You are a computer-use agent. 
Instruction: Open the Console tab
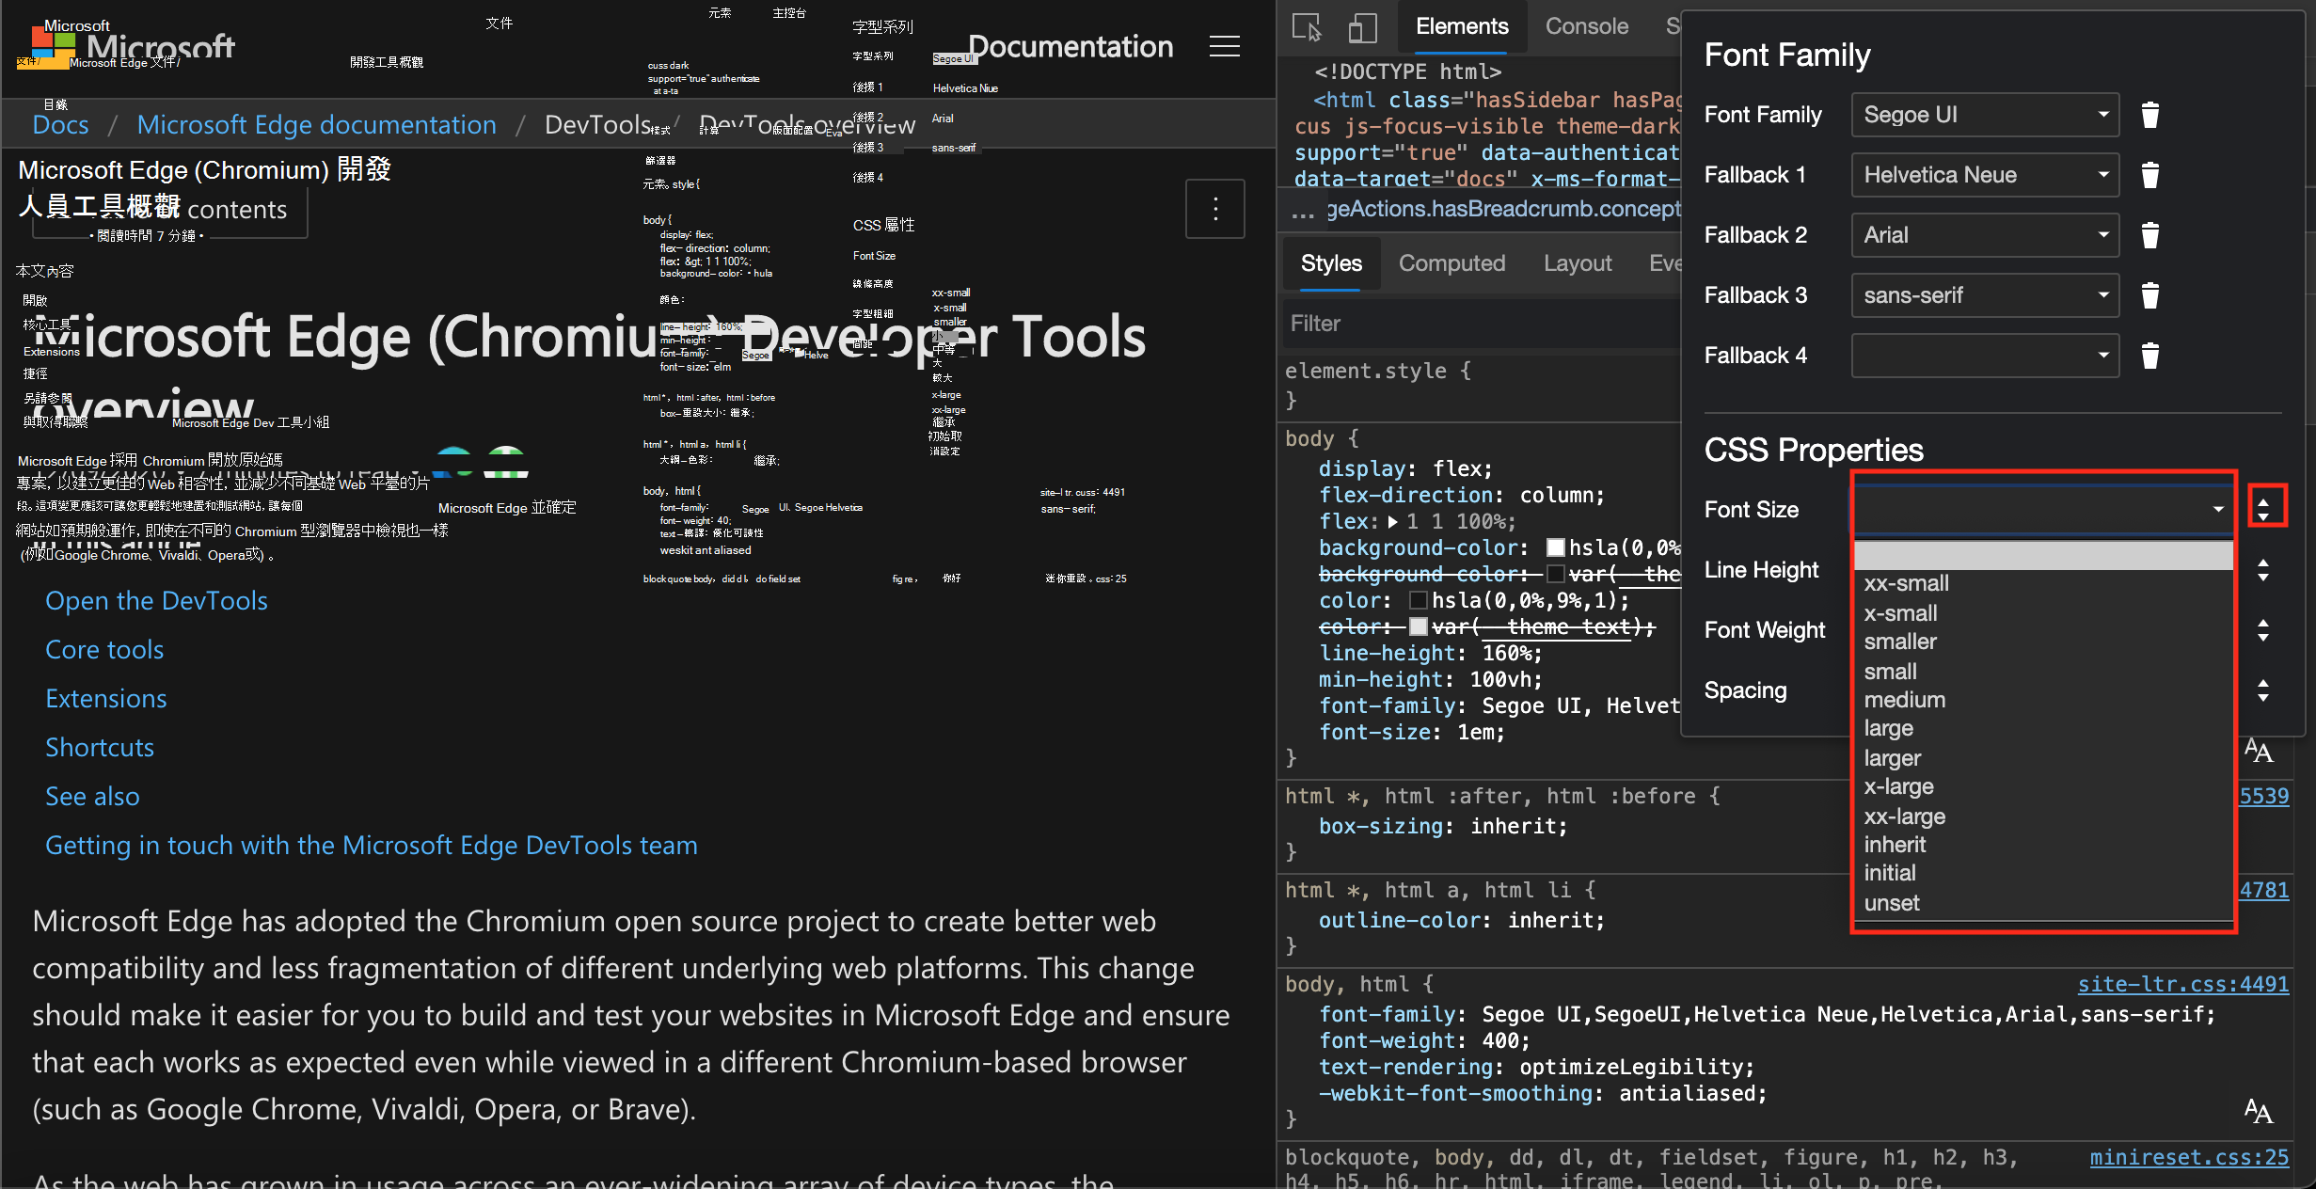[x=1586, y=26]
